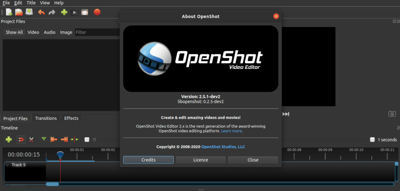Click the horizontal timeline scrollbar handle

[x=52, y=184]
